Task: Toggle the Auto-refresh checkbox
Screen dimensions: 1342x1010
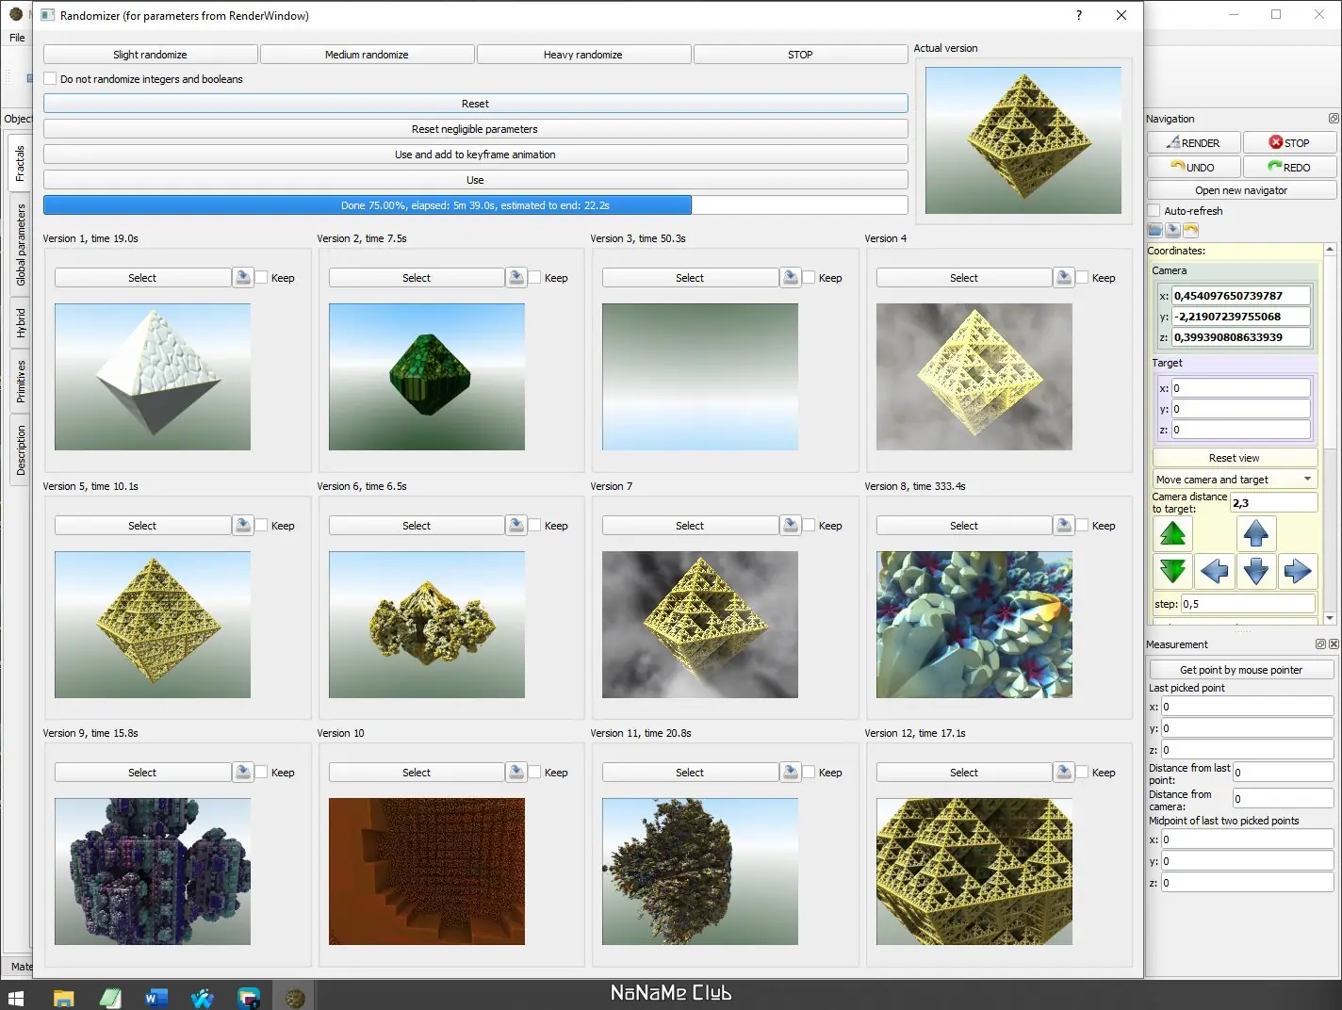Action: coord(1154,211)
